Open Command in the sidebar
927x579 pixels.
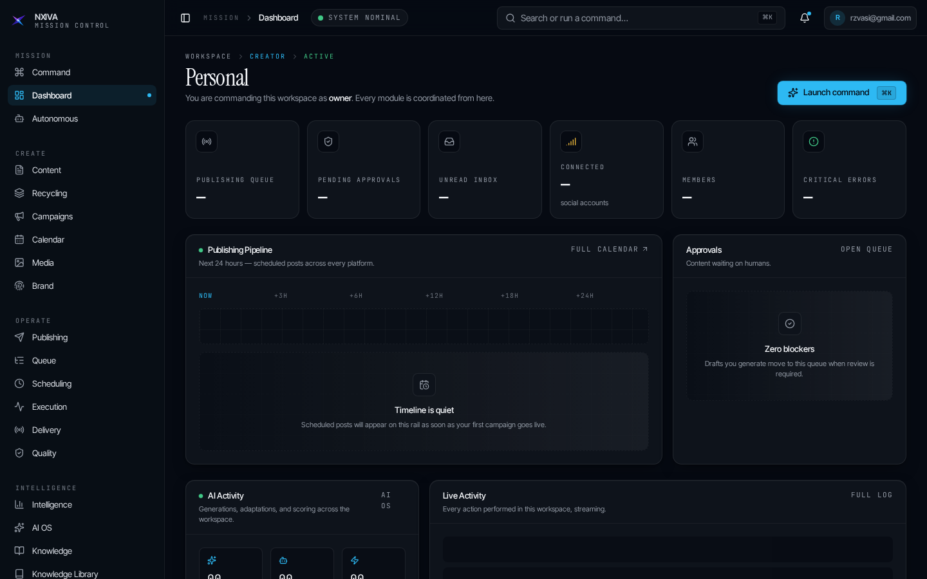[x=82, y=72]
